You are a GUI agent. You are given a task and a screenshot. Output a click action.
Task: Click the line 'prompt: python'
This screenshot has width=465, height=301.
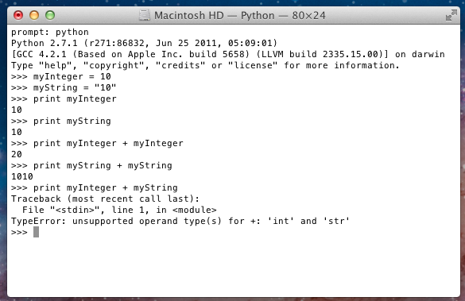pos(50,33)
